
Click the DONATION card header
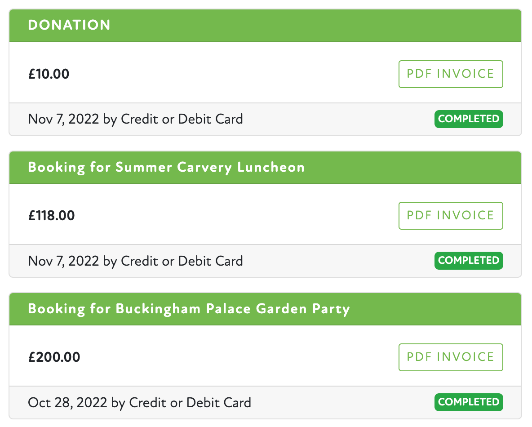pyautogui.click(x=69, y=25)
